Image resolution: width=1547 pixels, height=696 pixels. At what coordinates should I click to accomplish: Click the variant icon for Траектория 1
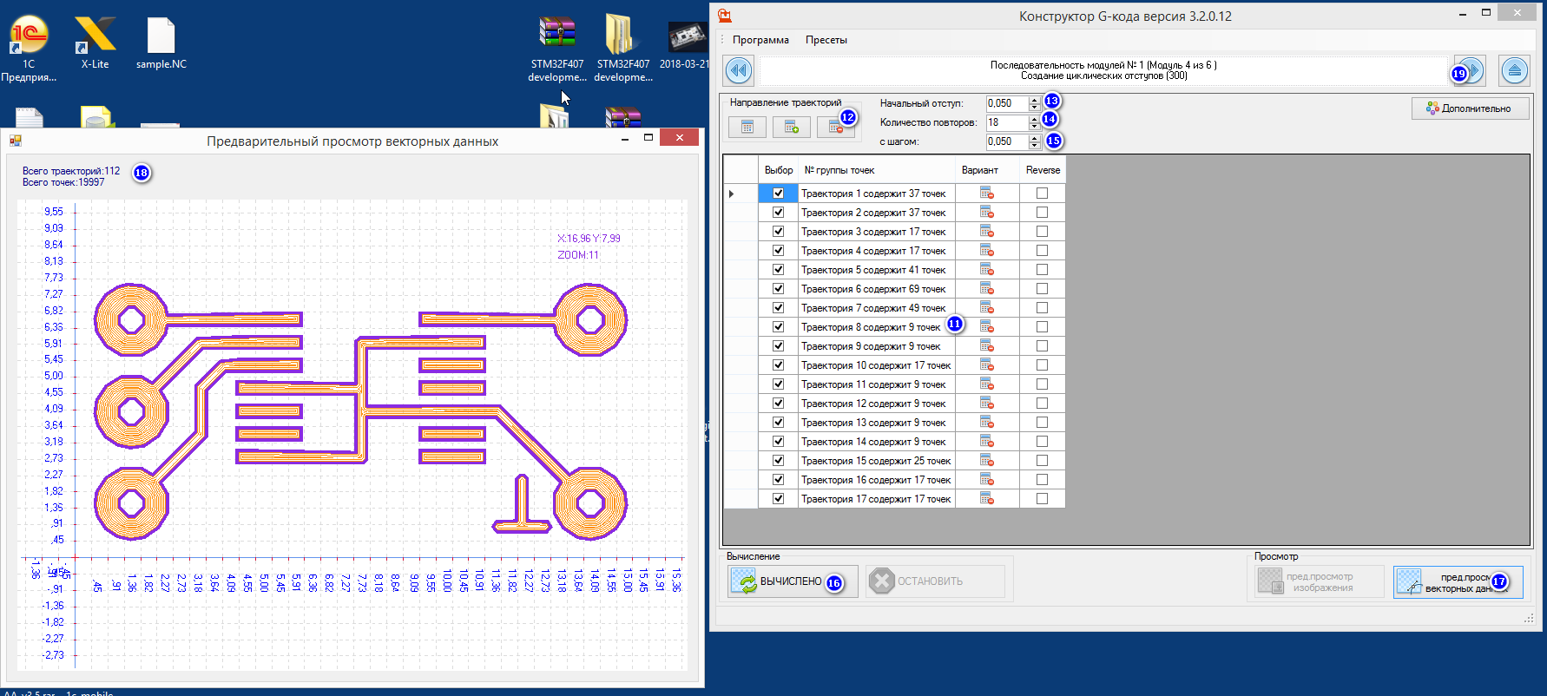tap(986, 194)
